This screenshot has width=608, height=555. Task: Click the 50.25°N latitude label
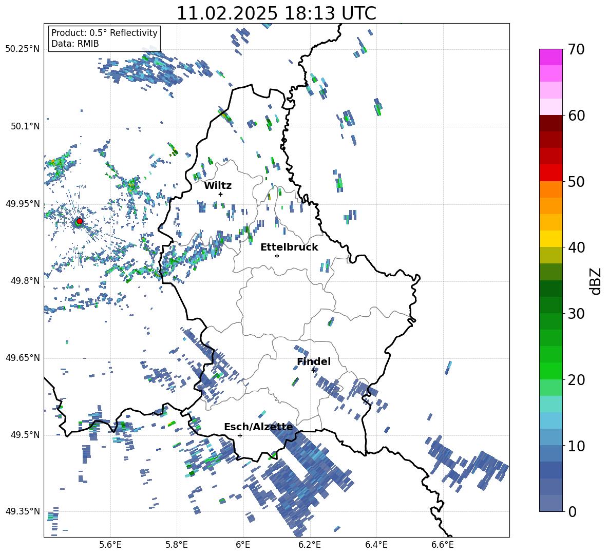[23, 49]
